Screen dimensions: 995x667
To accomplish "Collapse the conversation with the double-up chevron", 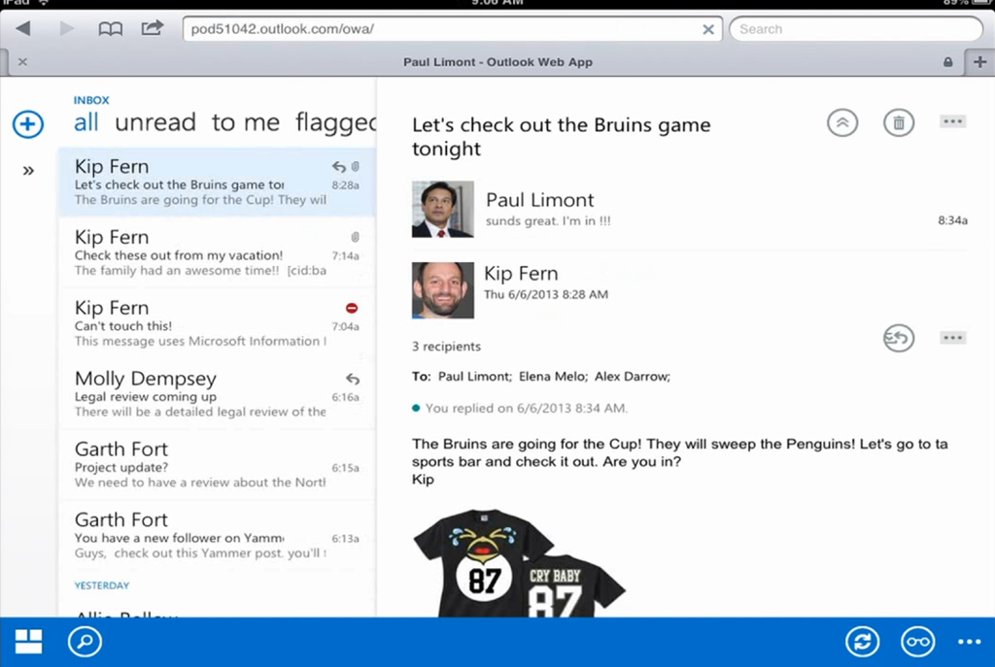I will pos(842,122).
